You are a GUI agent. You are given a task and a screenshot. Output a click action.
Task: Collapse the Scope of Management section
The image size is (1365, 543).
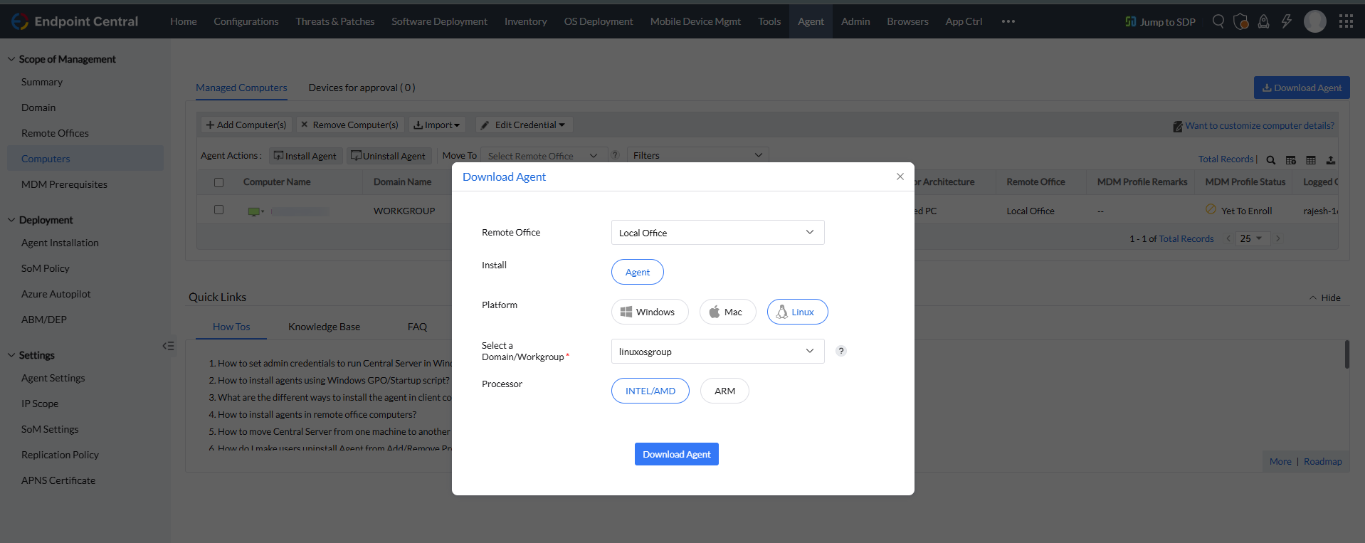pyautogui.click(x=11, y=59)
